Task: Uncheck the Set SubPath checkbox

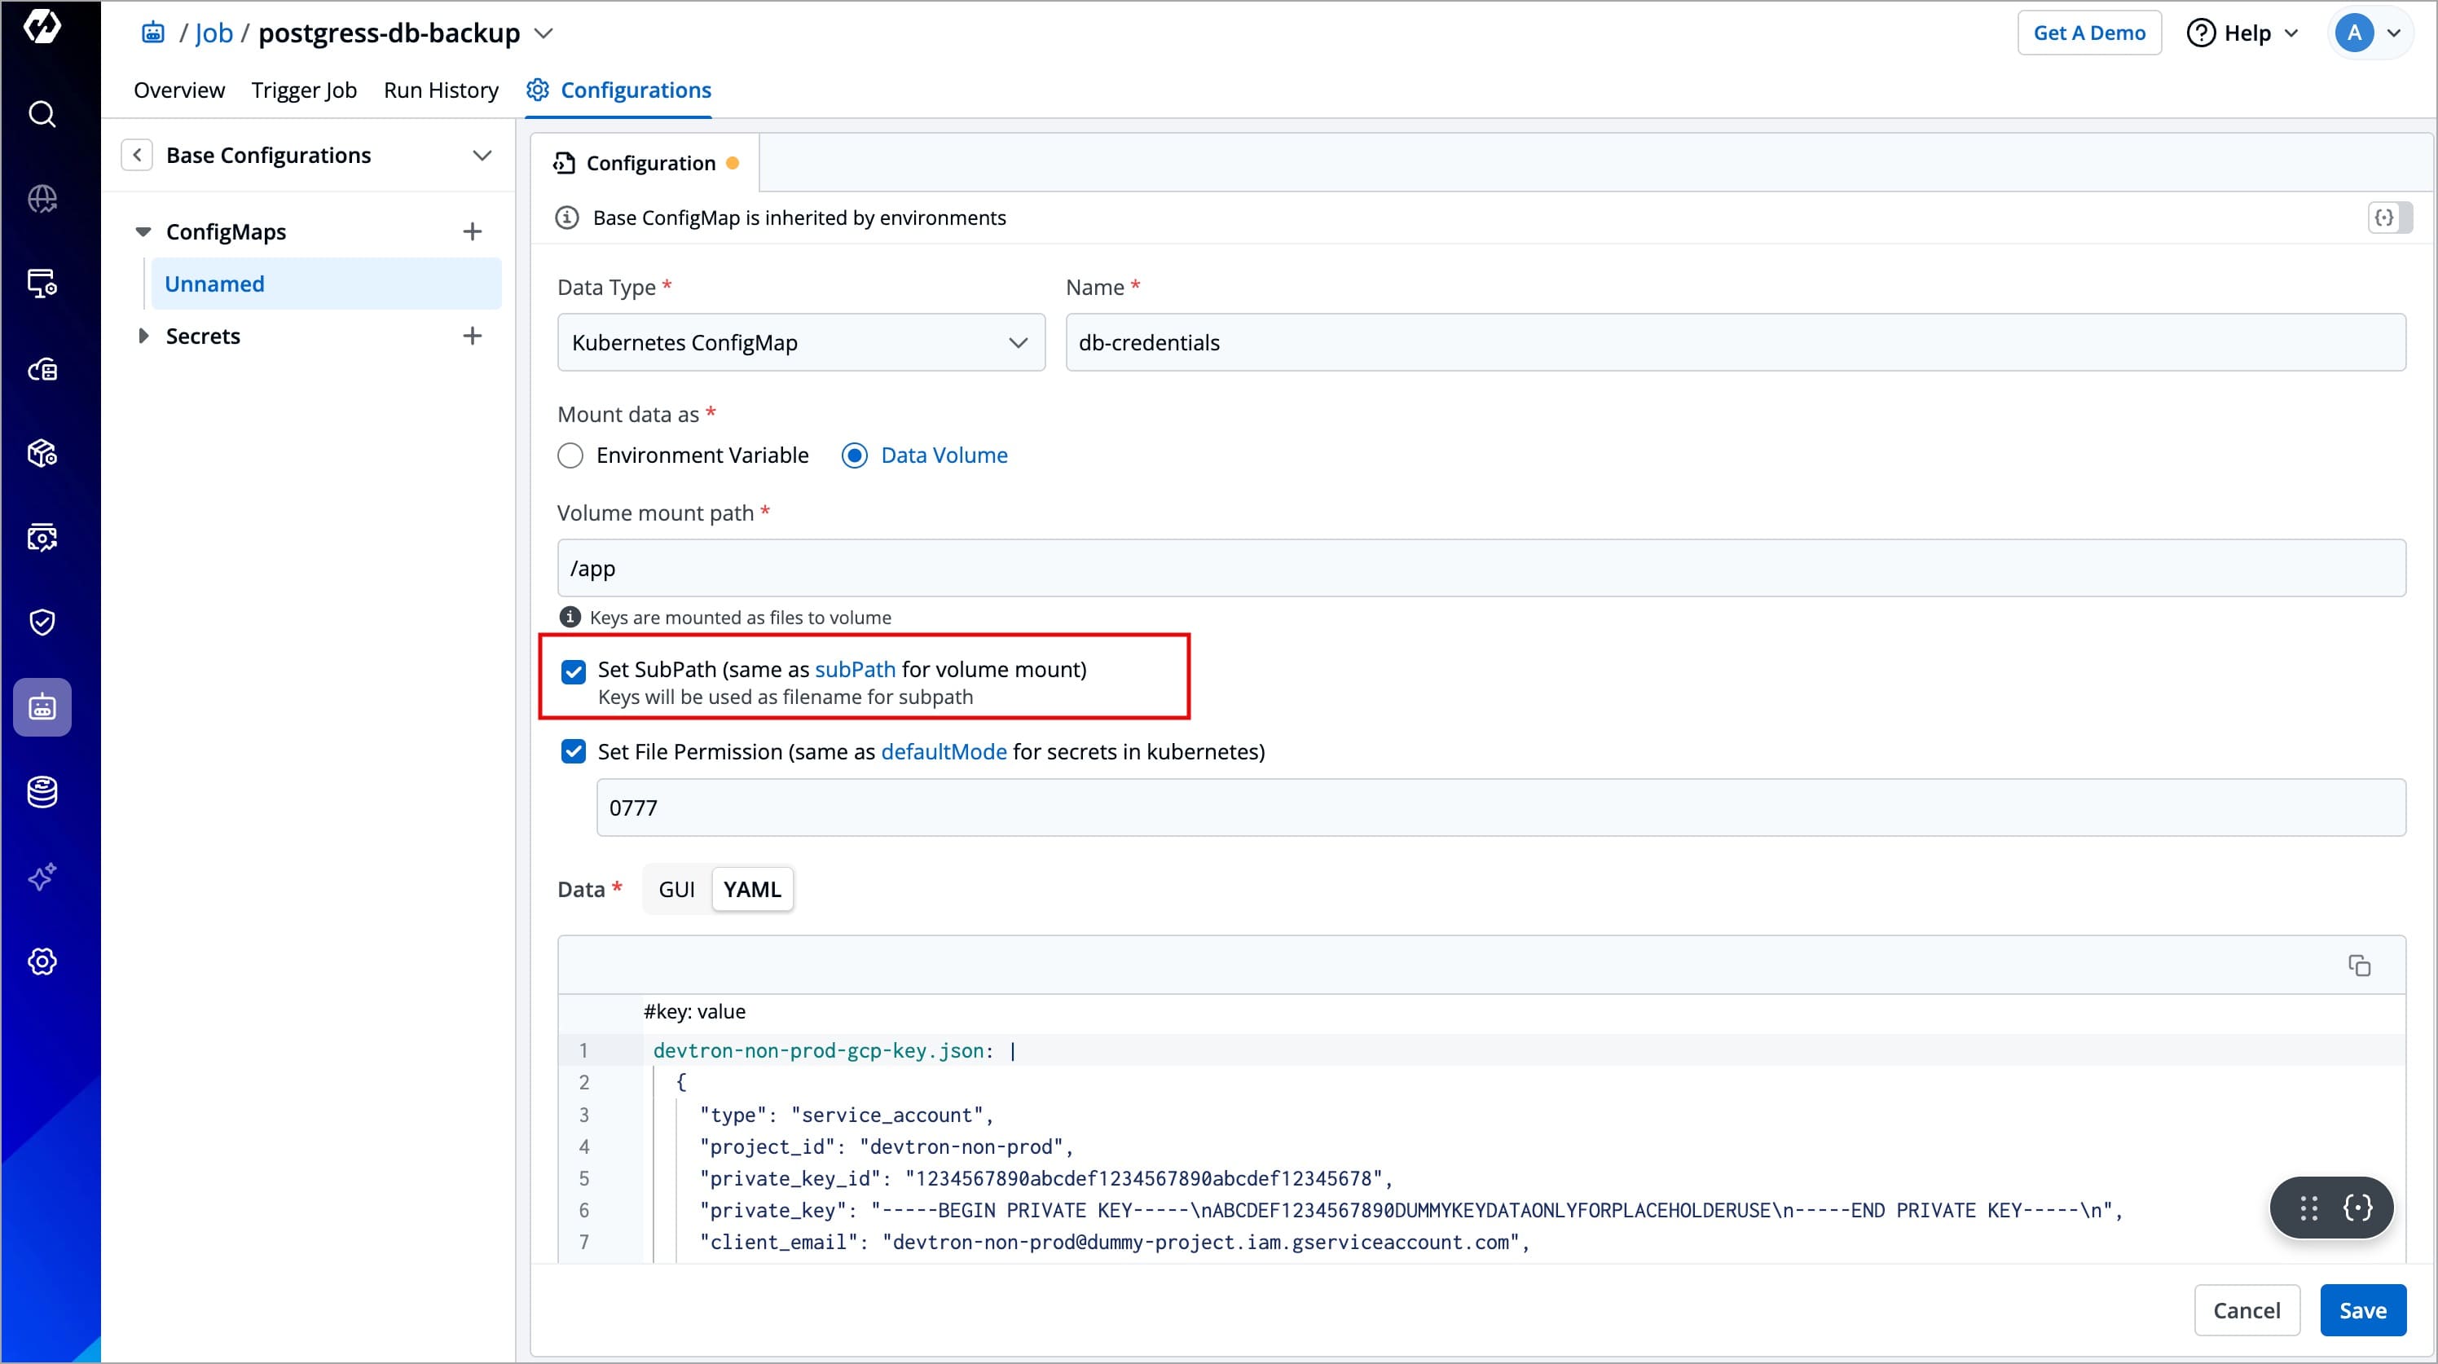Action: (x=574, y=671)
